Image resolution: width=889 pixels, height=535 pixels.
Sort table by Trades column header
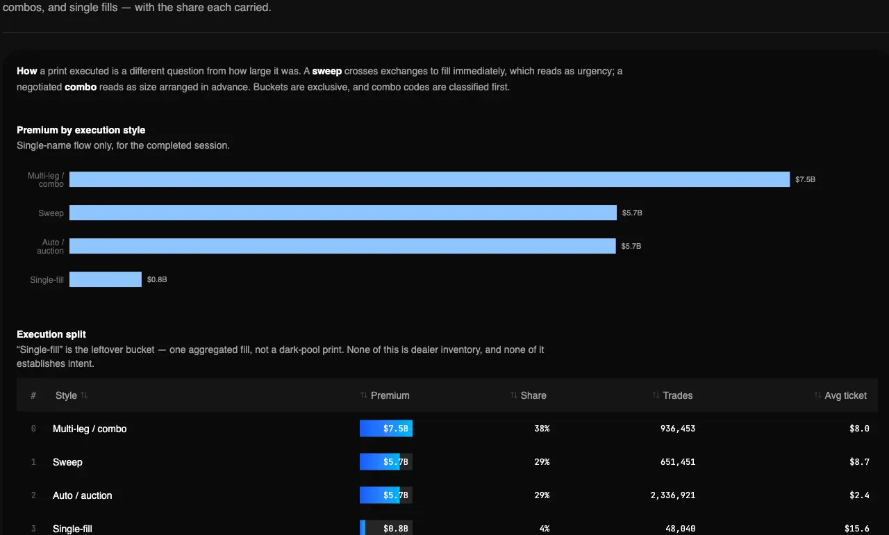click(x=672, y=395)
